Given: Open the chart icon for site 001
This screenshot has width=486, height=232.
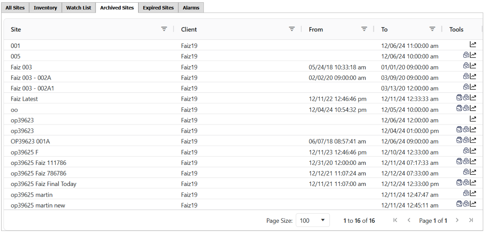Looking at the screenshot, I should click(473, 45).
